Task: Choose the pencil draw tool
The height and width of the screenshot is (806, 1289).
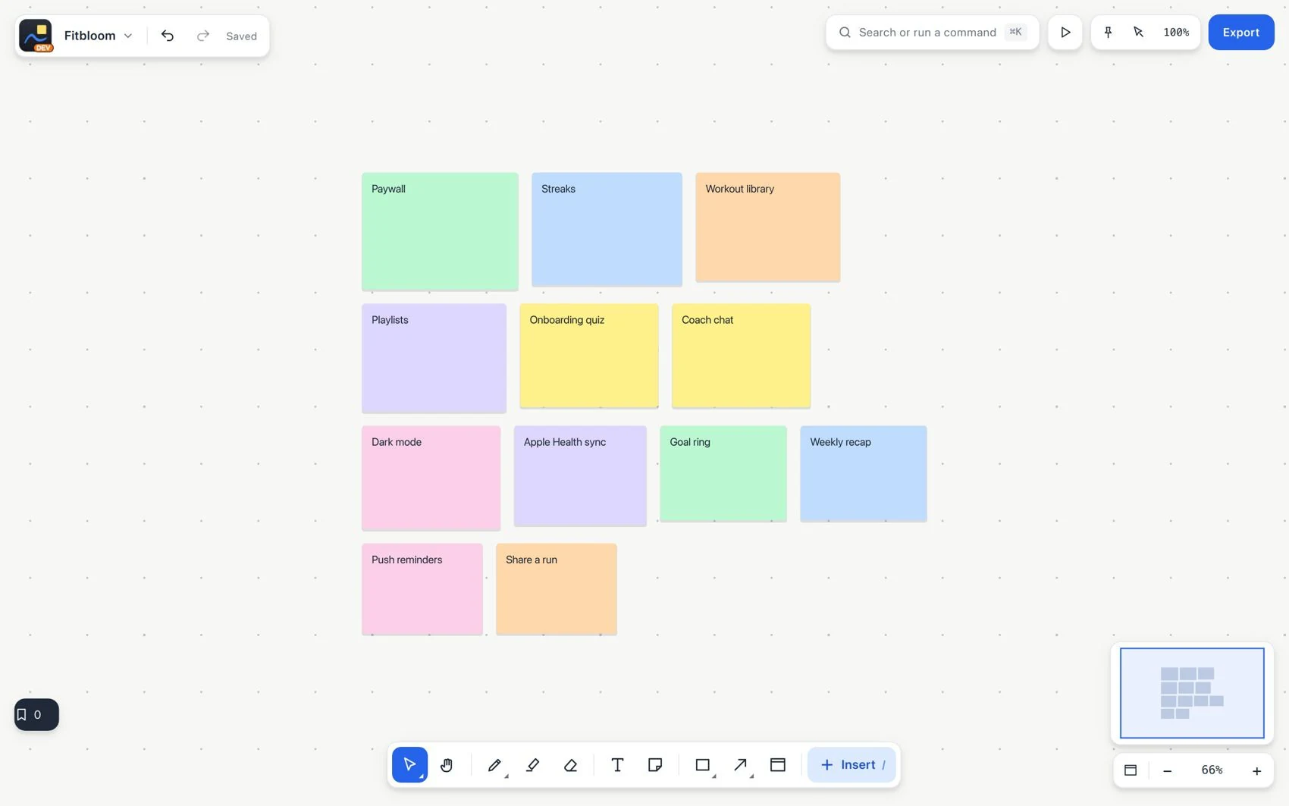Action: coord(494,764)
